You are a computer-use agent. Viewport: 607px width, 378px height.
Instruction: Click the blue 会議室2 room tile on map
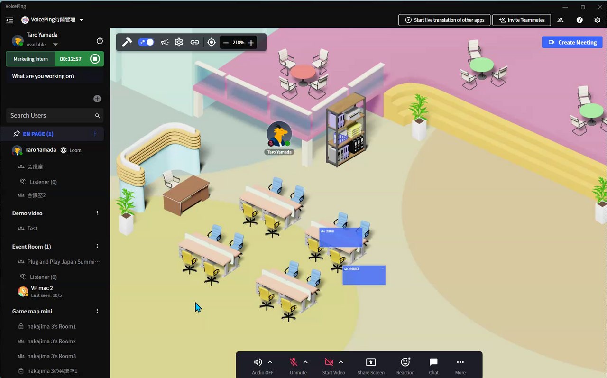[364, 275]
